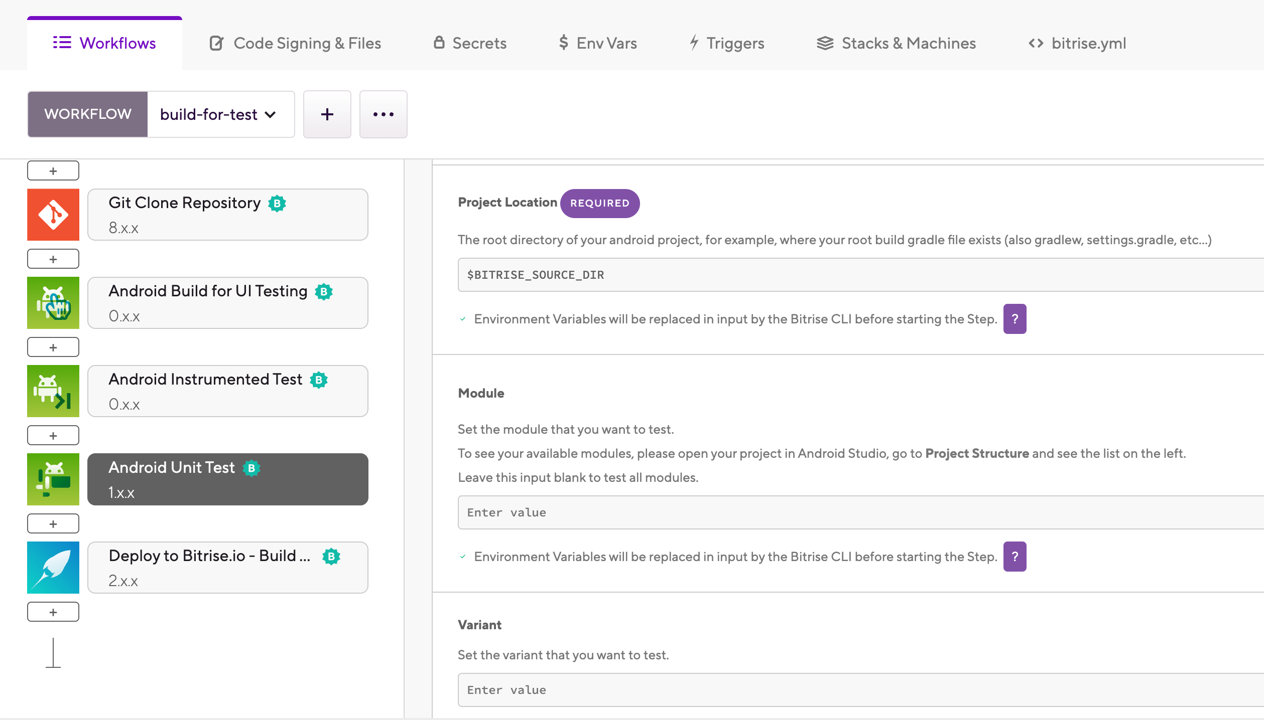
Task: Select the Android Instrumented Test step icon
Action: tap(53, 391)
